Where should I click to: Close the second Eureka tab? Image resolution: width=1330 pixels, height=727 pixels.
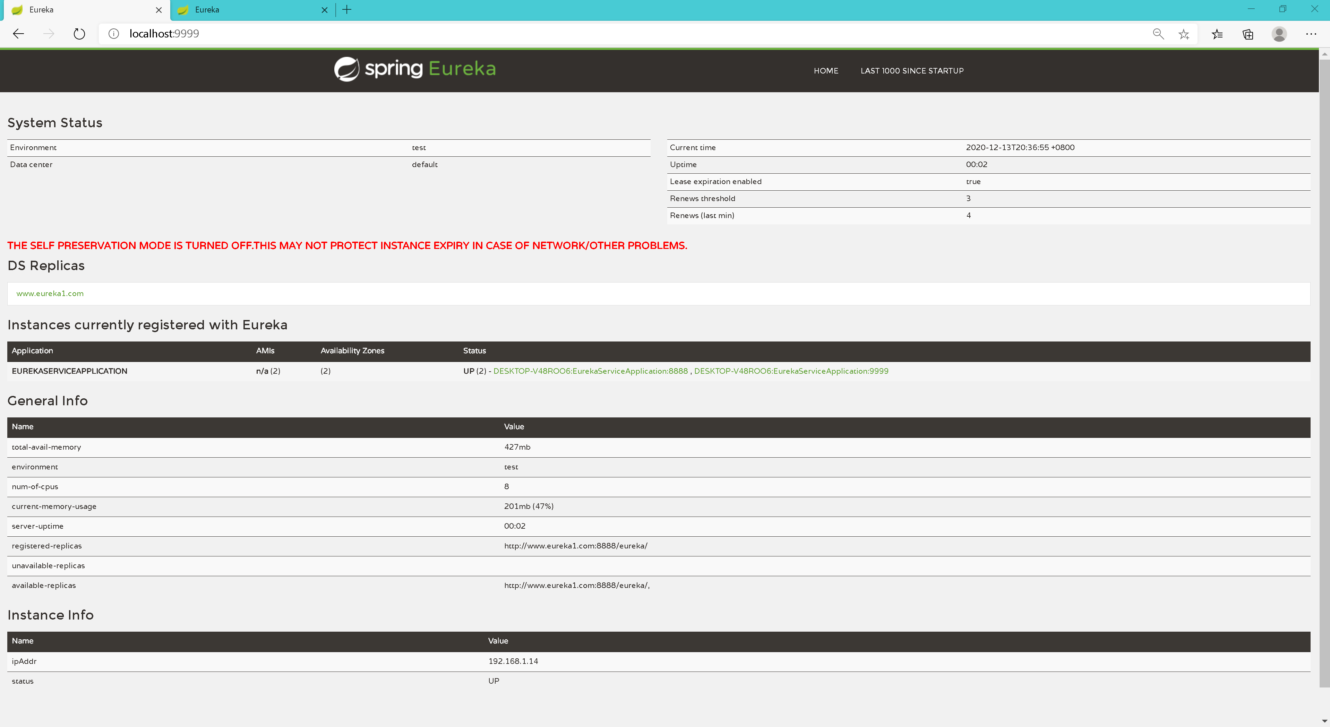324,10
